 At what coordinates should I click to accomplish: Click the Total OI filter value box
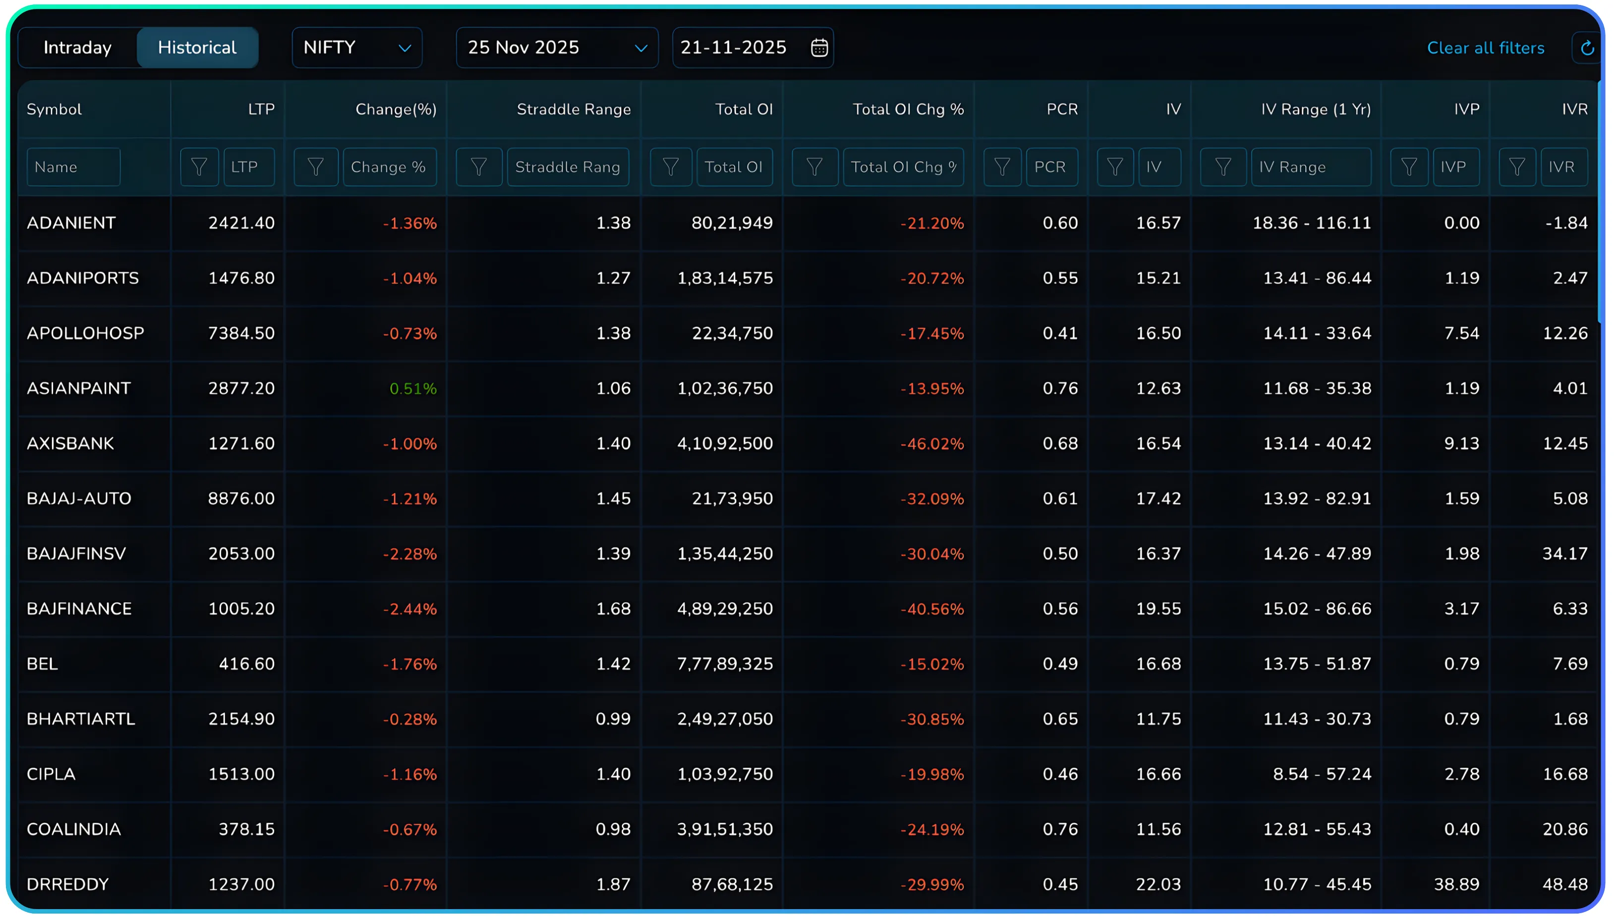[735, 167]
